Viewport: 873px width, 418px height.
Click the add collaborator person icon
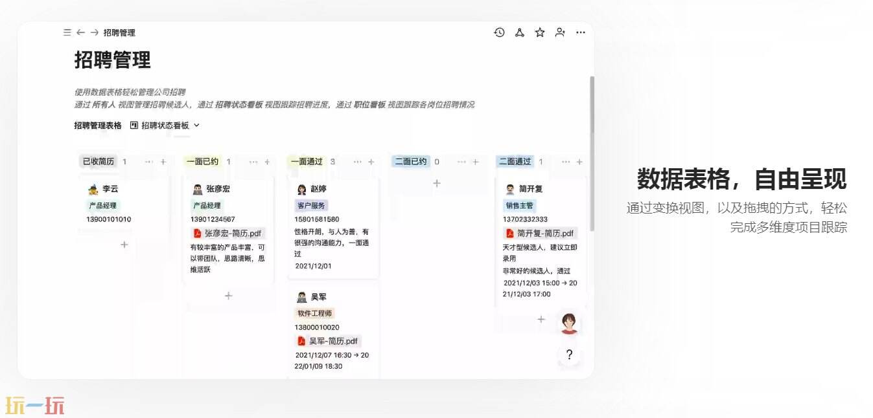coord(560,32)
